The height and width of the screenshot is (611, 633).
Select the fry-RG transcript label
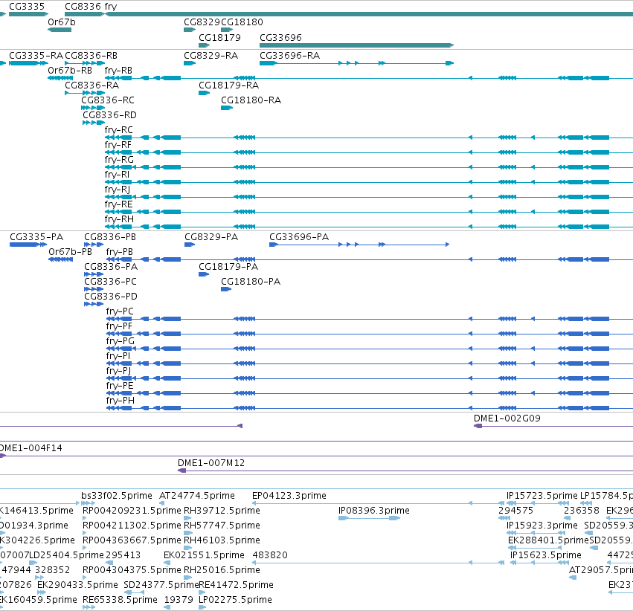(119, 160)
